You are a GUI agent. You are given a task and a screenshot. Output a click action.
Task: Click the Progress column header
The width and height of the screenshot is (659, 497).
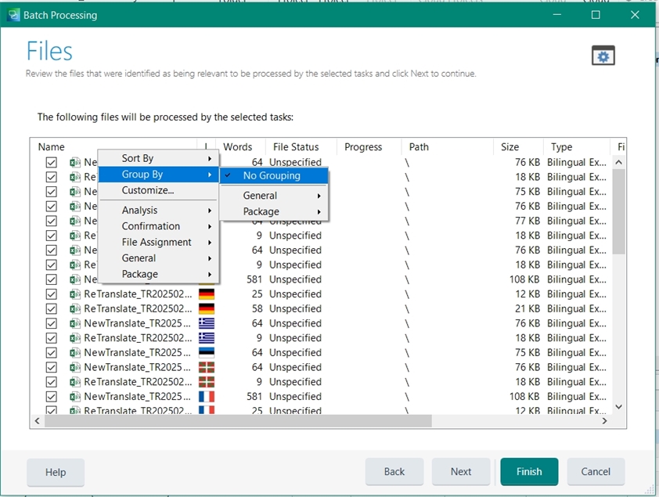(x=369, y=147)
